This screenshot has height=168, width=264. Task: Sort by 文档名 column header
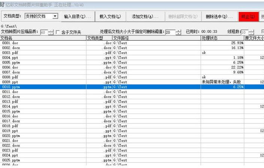(x=43, y=38)
